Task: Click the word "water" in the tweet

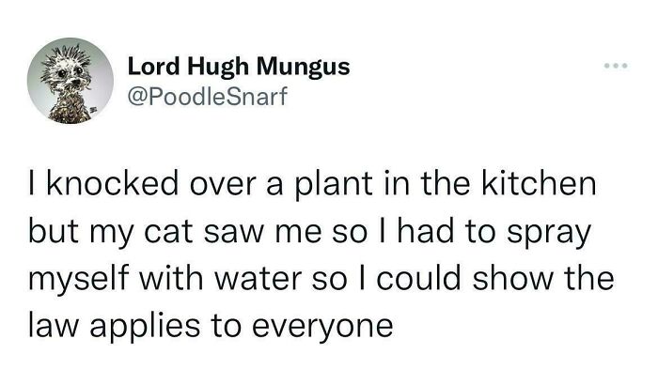Action: point(258,279)
